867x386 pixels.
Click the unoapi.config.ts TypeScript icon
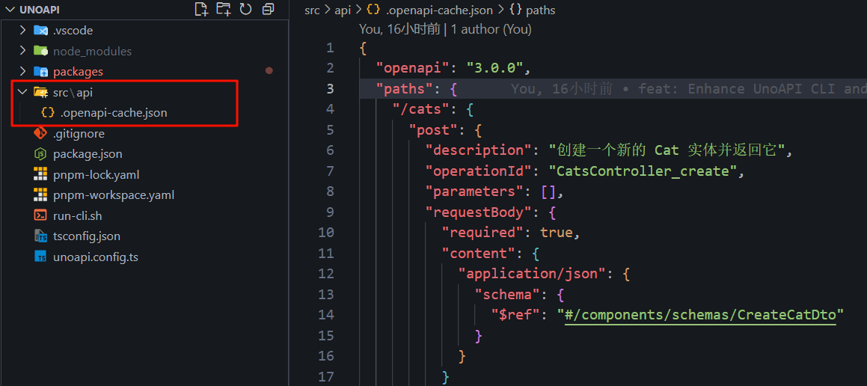tap(40, 257)
